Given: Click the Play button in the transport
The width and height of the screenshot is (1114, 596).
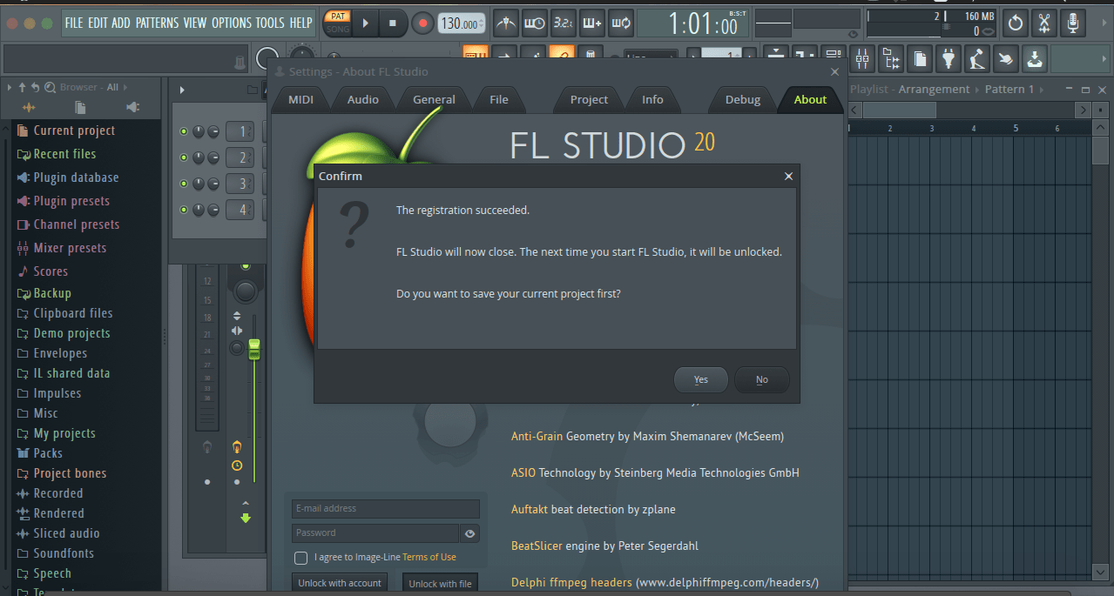Looking at the screenshot, I should click(366, 23).
